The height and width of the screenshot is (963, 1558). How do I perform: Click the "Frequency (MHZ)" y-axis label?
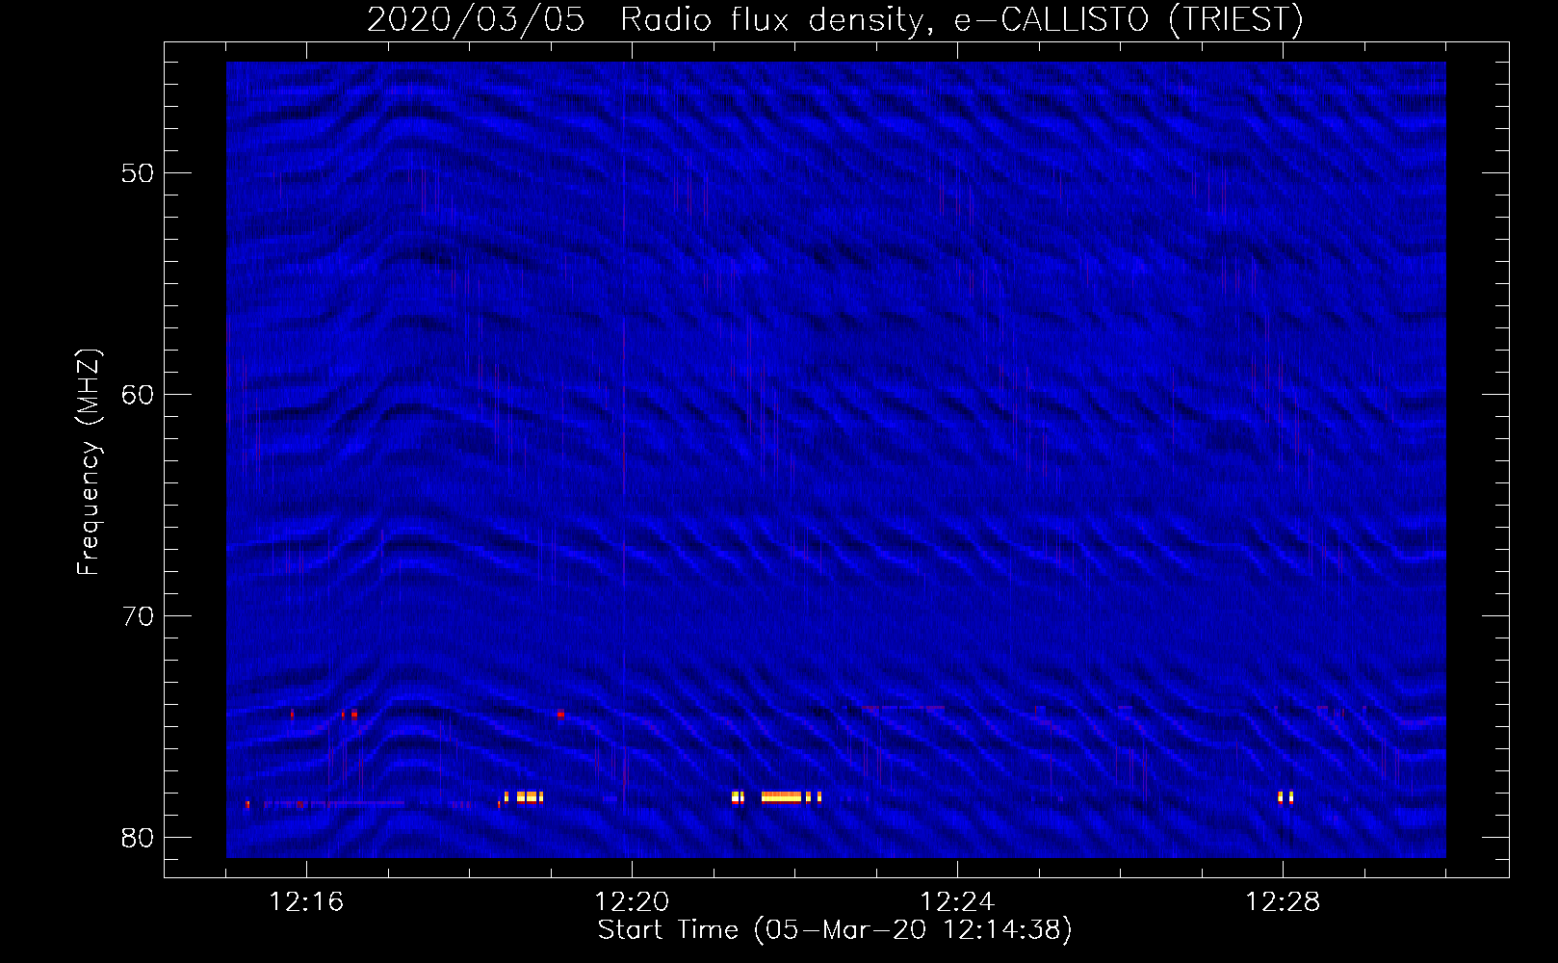click(89, 462)
